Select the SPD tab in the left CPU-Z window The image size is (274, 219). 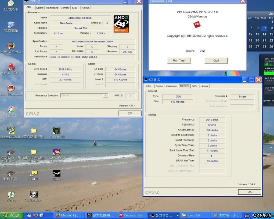tap(74, 8)
